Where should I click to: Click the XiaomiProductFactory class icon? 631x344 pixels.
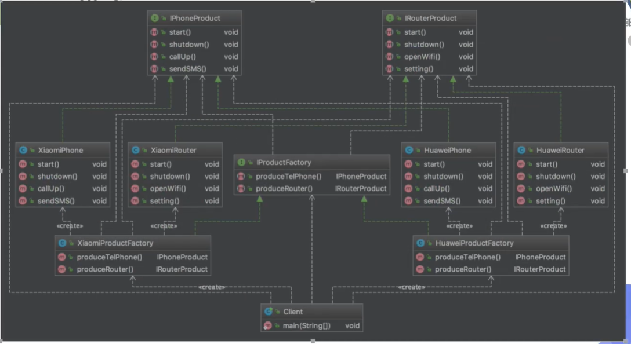61,243
